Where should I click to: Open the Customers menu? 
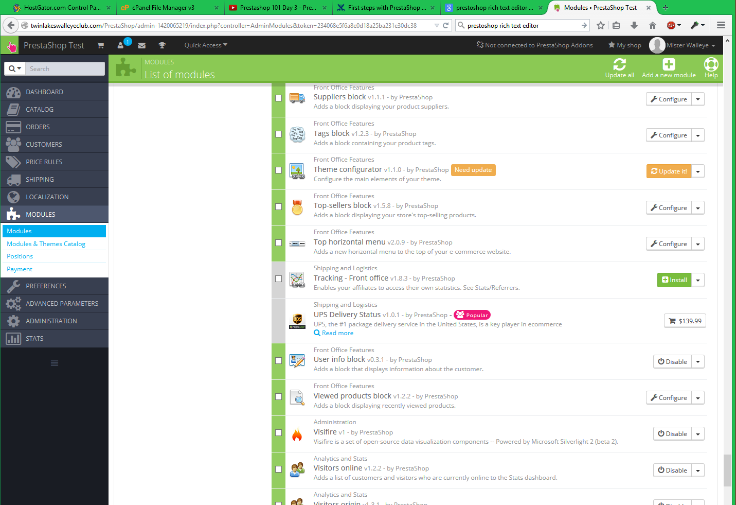point(55,145)
